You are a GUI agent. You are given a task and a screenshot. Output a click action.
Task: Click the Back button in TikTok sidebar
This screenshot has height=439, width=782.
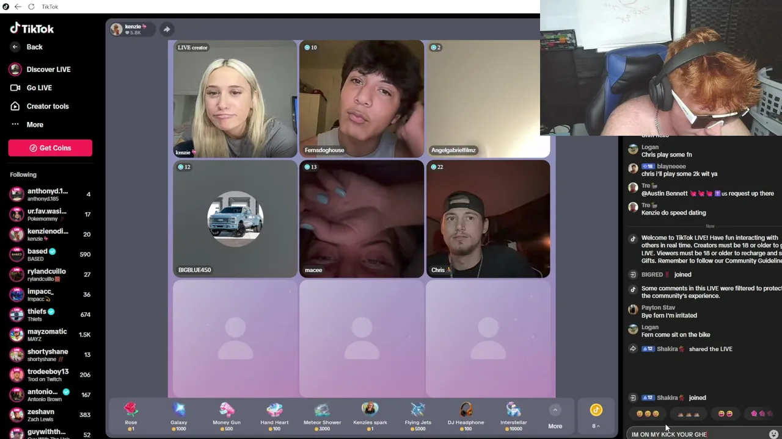pos(27,47)
